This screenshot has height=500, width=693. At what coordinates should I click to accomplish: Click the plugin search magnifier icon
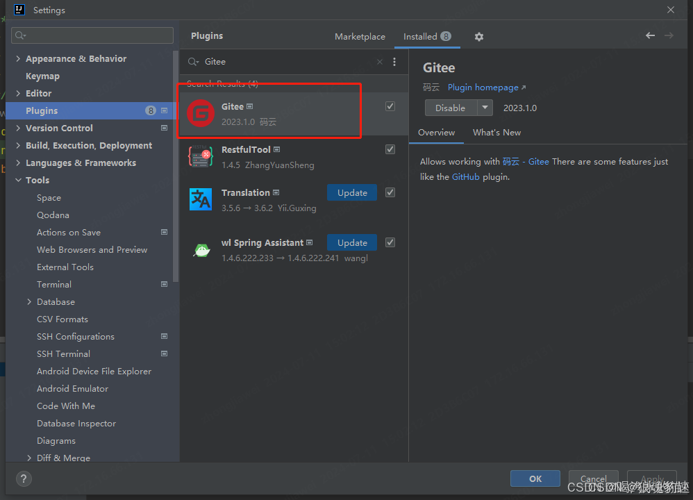pos(193,62)
